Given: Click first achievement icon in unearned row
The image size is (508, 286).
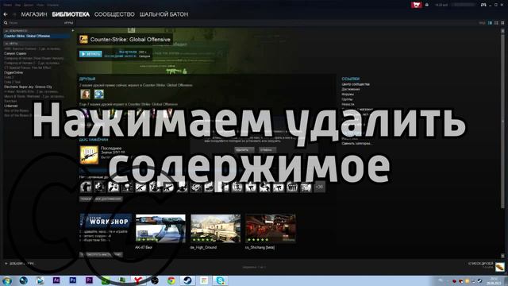Looking at the screenshot, I should 86,187.
